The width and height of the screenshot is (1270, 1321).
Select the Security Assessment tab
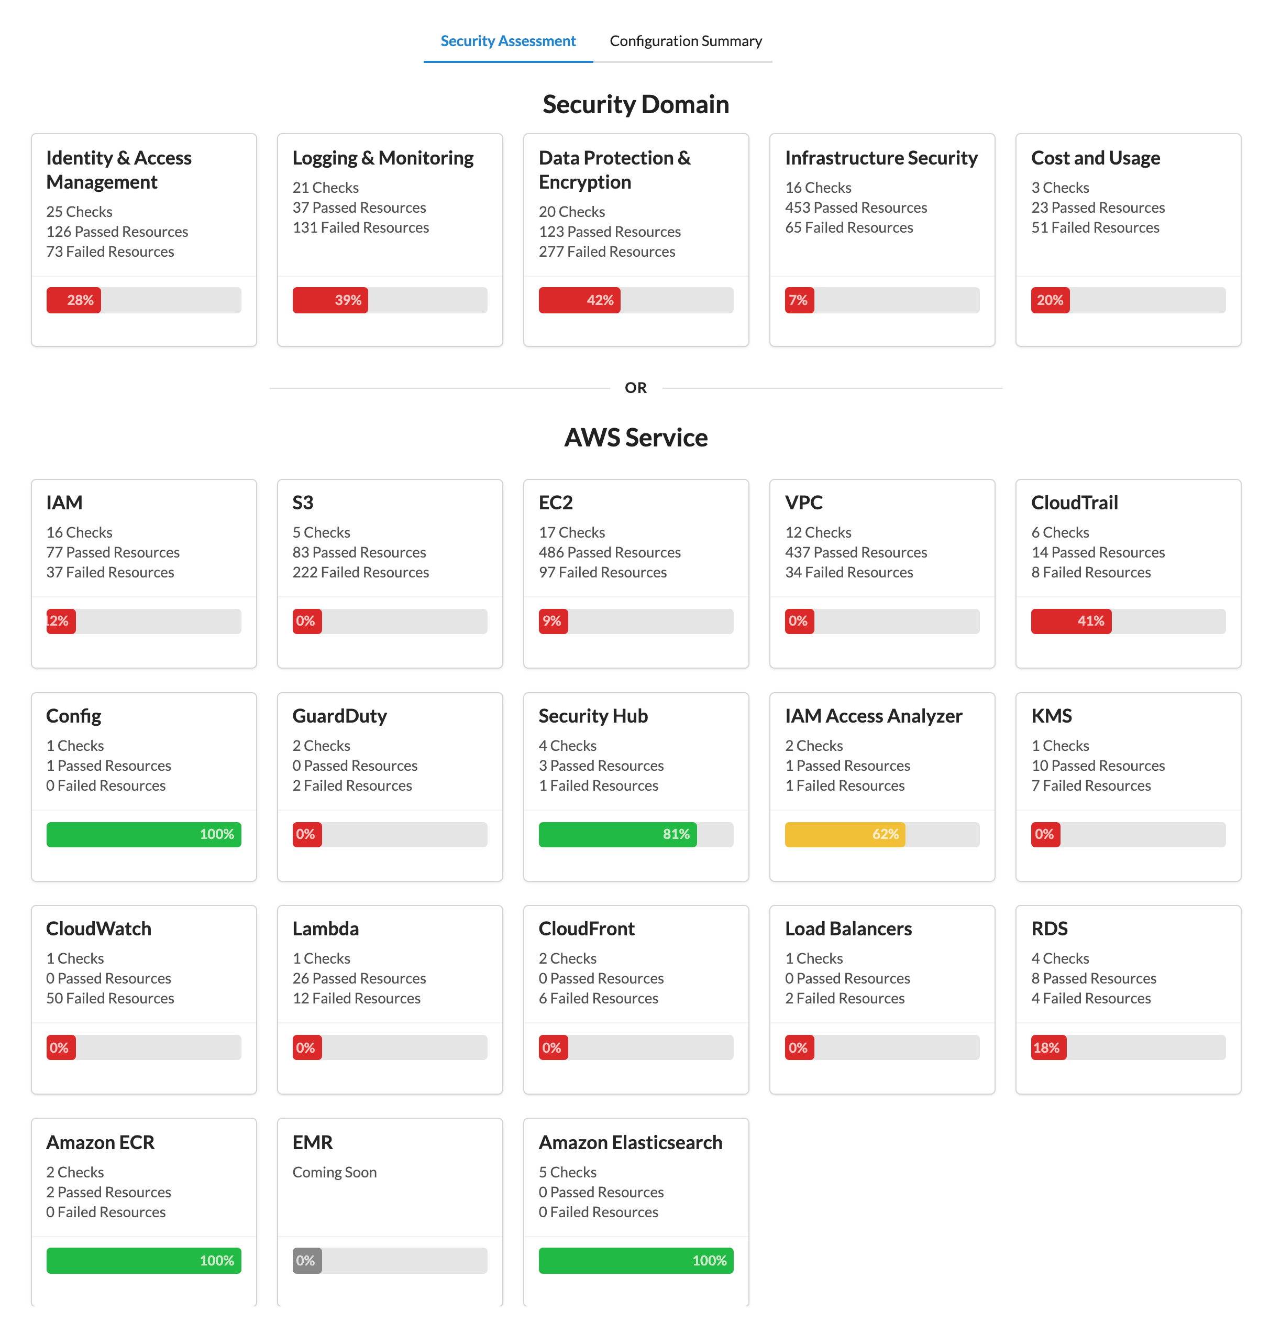pos(507,40)
